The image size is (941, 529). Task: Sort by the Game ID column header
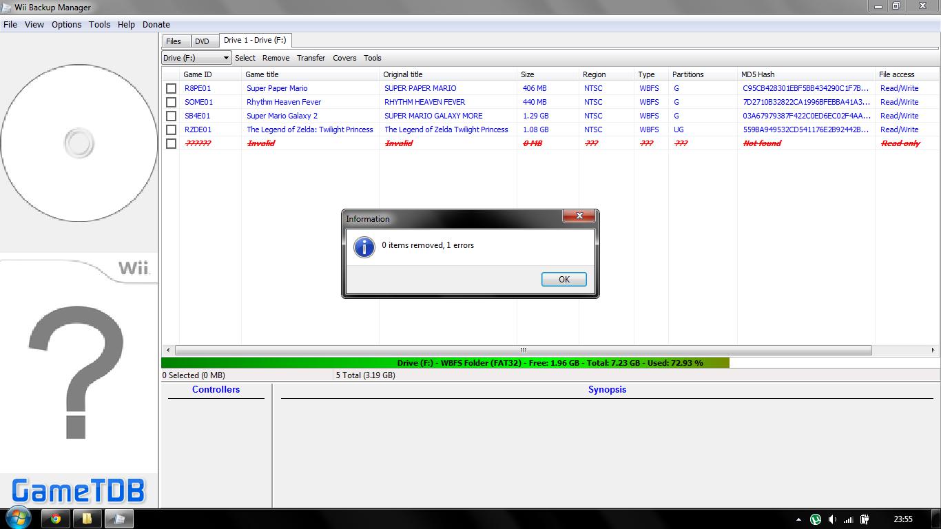(210, 74)
